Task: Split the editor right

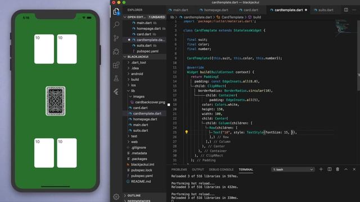Action: coord(346,10)
